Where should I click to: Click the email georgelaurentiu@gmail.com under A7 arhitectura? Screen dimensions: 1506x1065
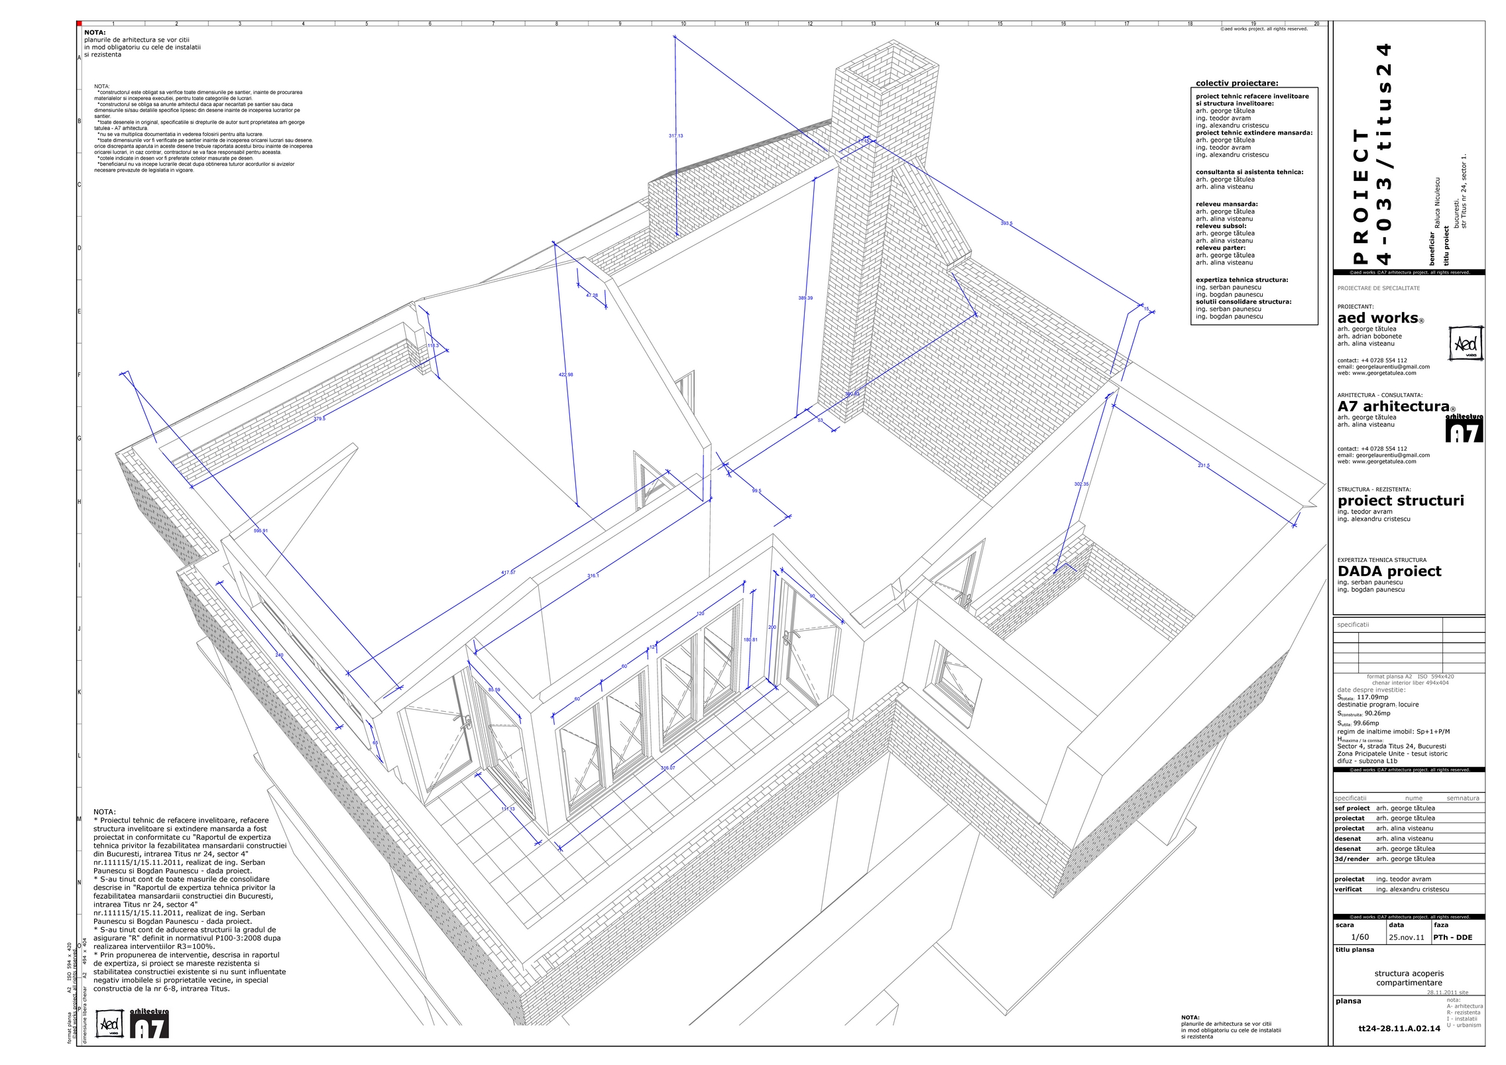1393,455
